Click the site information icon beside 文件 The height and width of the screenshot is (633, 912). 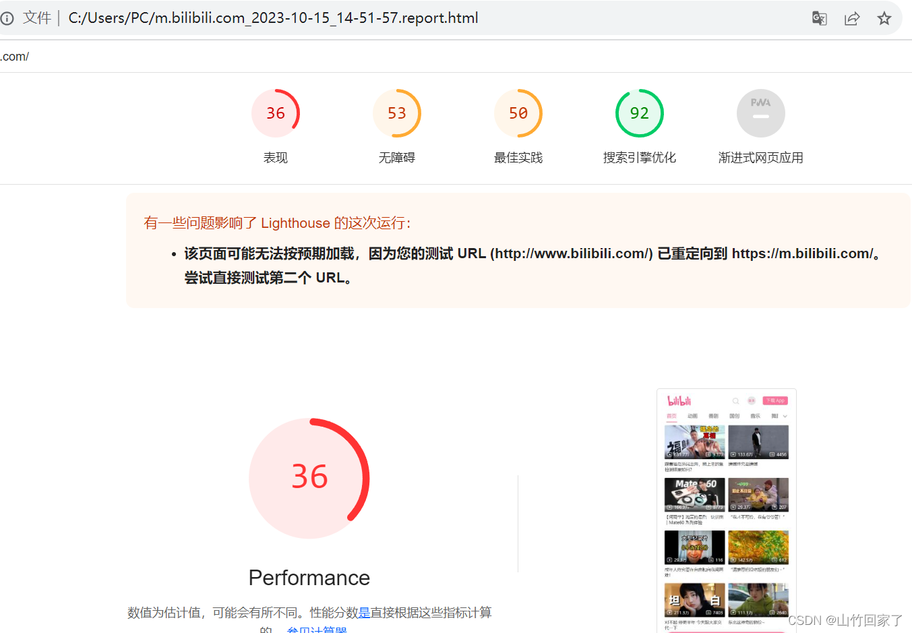pyautogui.click(x=7, y=18)
